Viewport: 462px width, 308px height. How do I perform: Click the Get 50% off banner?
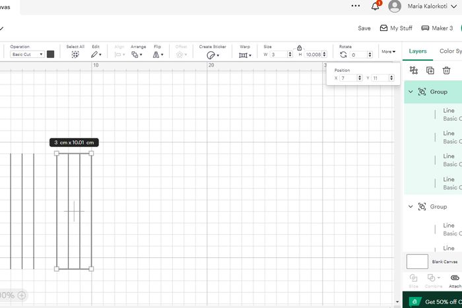point(432,300)
